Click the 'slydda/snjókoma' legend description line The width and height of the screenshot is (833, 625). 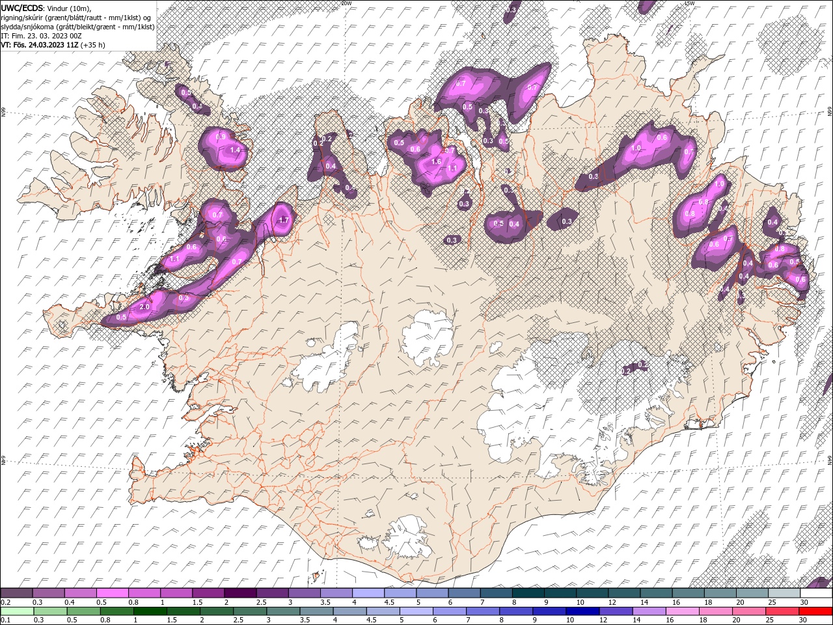pos(76,27)
